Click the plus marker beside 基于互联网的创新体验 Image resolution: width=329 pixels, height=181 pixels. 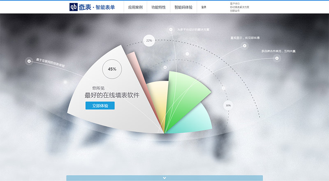pos(29,61)
